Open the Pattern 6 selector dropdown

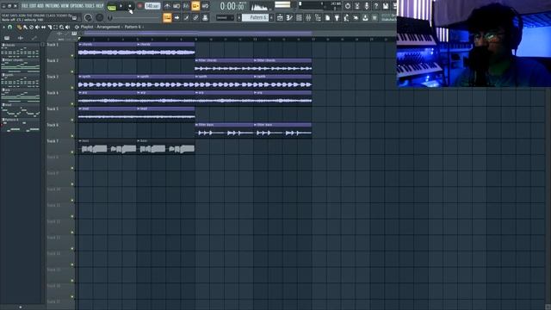(256, 17)
